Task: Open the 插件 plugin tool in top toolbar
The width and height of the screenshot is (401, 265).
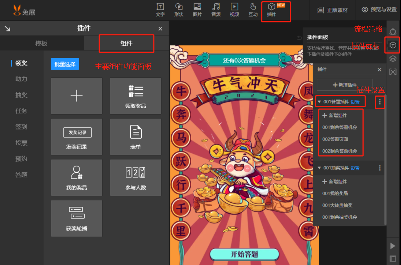Action: pyautogui.click(x=271, y=10)
